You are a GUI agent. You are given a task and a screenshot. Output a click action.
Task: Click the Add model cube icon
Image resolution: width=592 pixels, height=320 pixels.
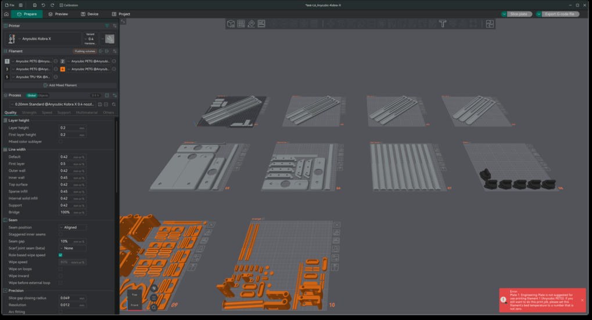(x=231, y=24)
